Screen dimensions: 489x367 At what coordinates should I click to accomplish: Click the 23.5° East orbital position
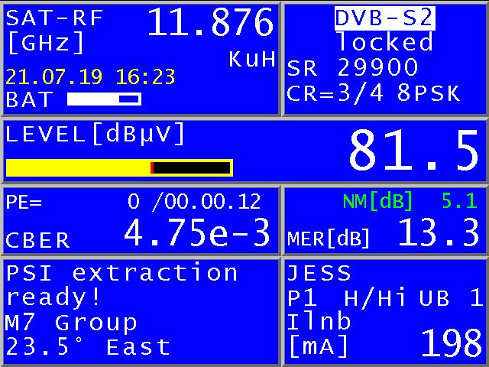(x=88, y=348)
